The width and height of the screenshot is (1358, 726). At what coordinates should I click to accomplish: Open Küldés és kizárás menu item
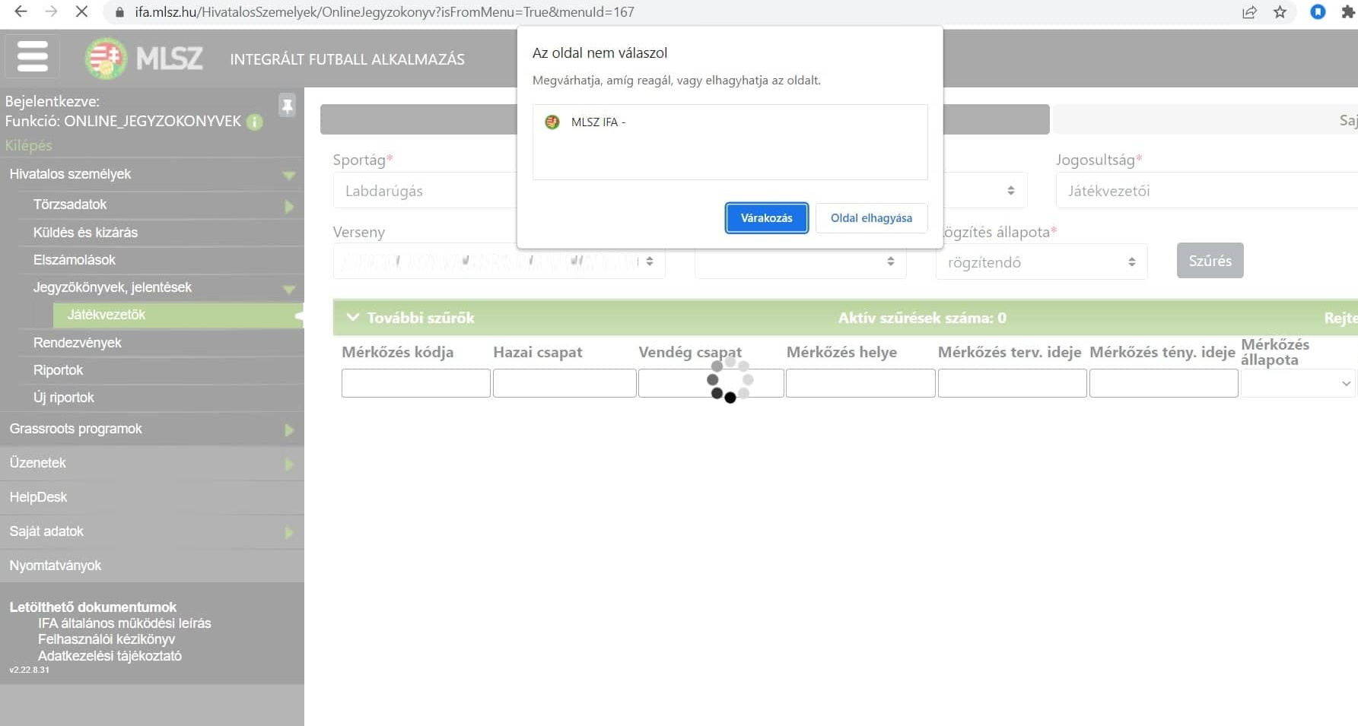tap(85, 233)
